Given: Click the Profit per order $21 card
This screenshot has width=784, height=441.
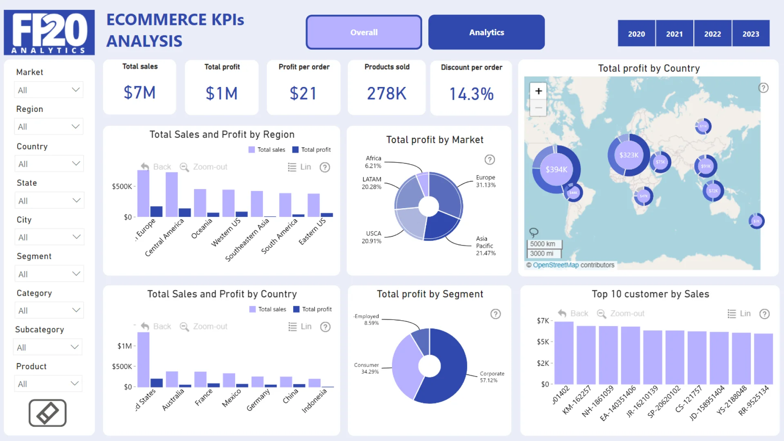Looking at the screenshot, I should pyautogui.click(x=303, y=87).
